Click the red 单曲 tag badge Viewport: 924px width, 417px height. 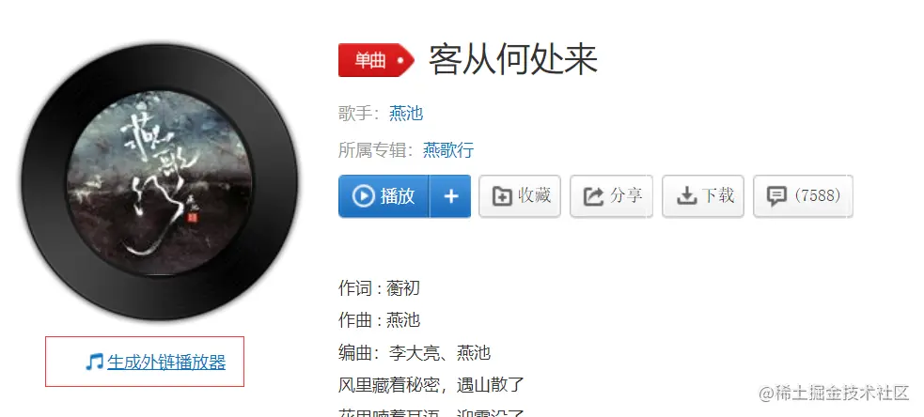pos(376,60)
